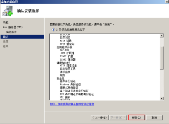Select 确认 step in sidebar

22,37
